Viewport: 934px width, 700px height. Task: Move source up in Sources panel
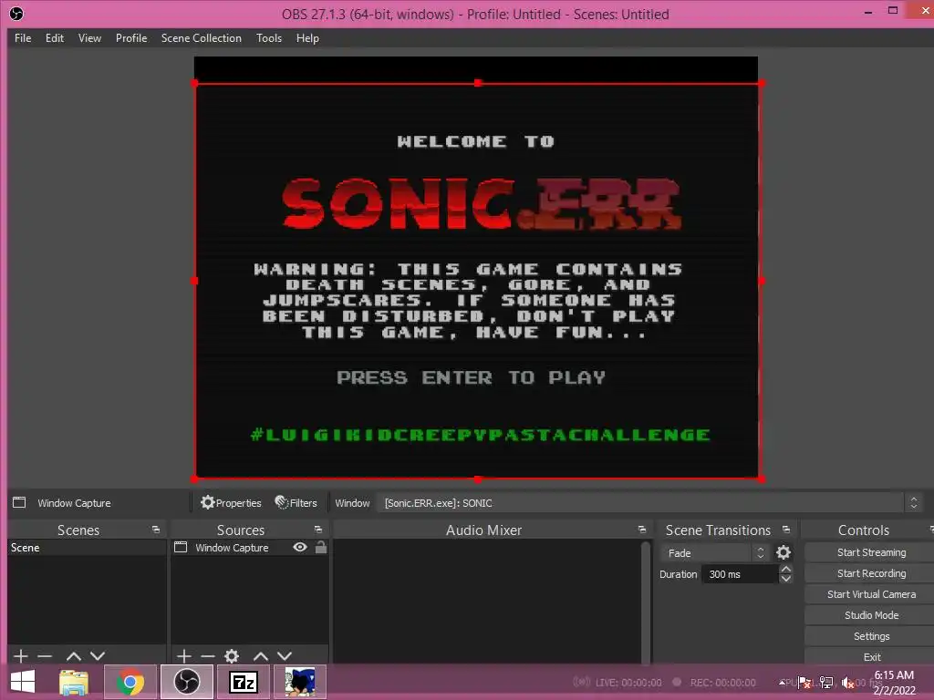[260, 656]
